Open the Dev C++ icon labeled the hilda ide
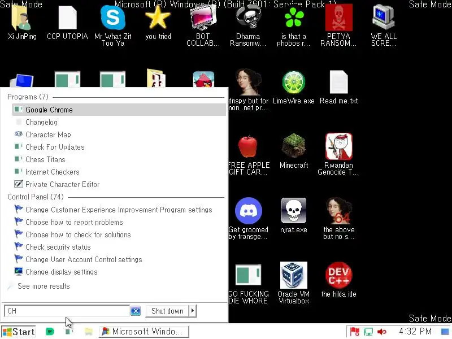The image size is (452, 339). tap(338, 275)
